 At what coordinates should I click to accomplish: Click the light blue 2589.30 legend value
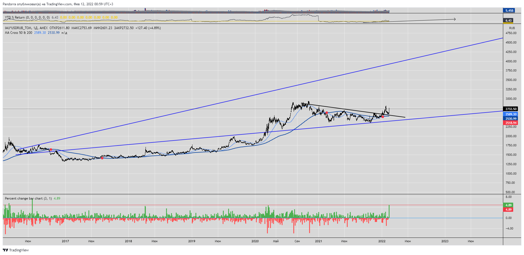[x=40, y=33]
